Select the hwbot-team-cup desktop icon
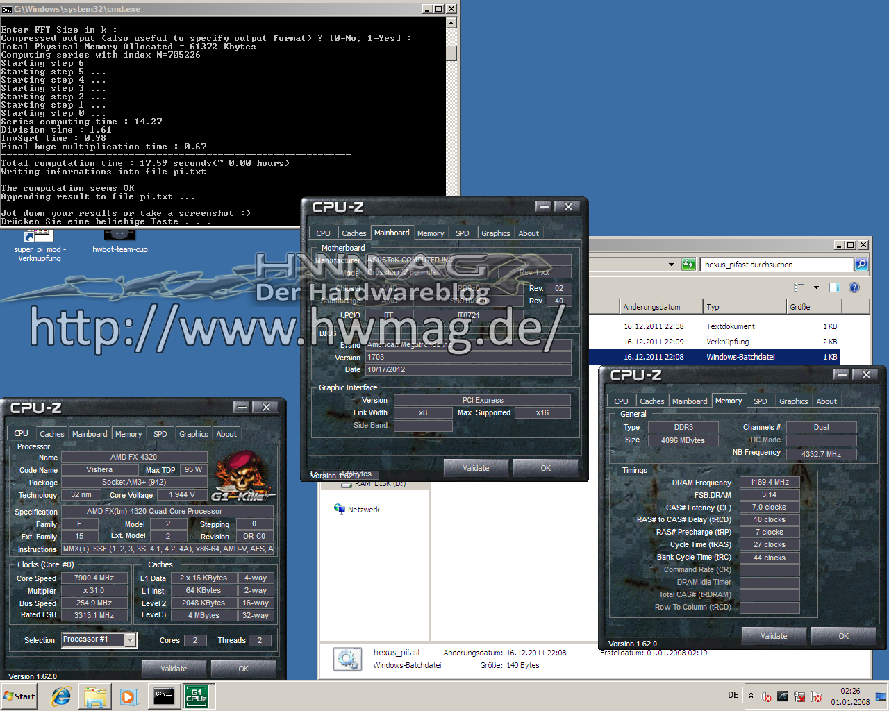 (x=120, y=242)
